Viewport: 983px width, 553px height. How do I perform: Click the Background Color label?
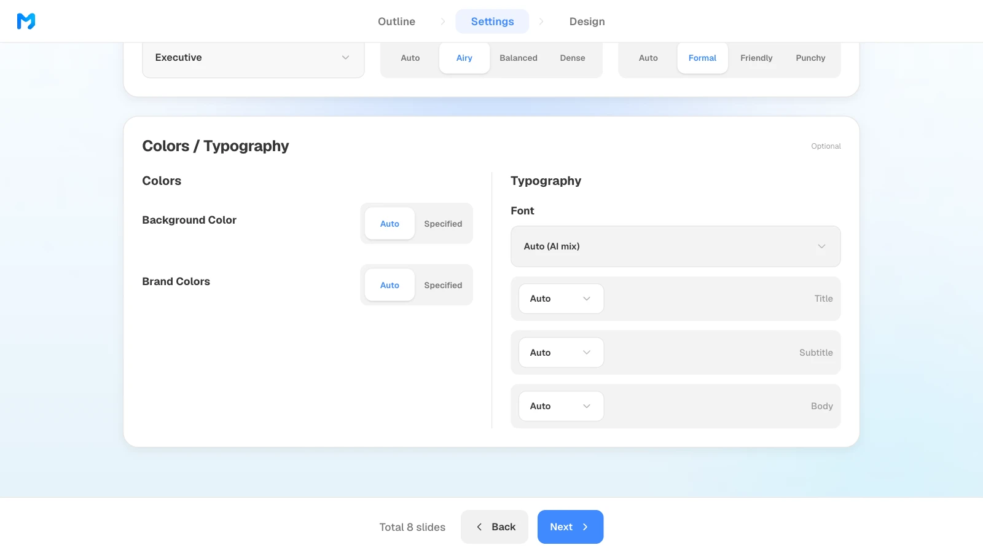point(189,220)
